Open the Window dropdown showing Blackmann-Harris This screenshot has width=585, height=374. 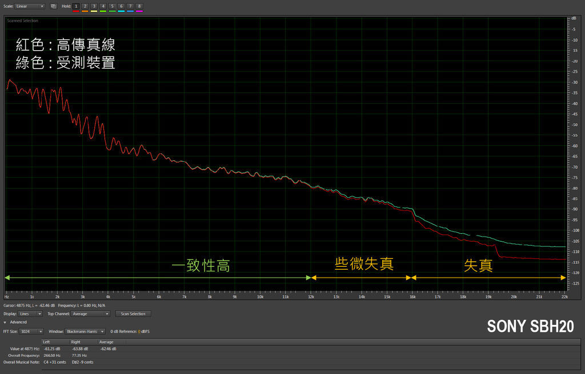[x=85, y=331]
